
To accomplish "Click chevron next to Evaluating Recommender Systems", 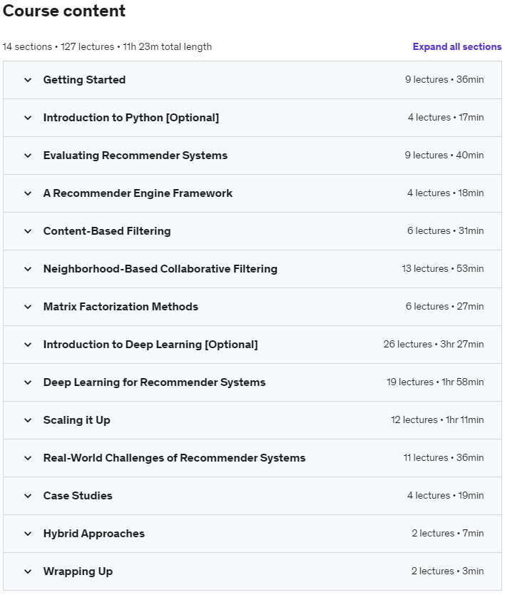I will [x=28, y=156].
